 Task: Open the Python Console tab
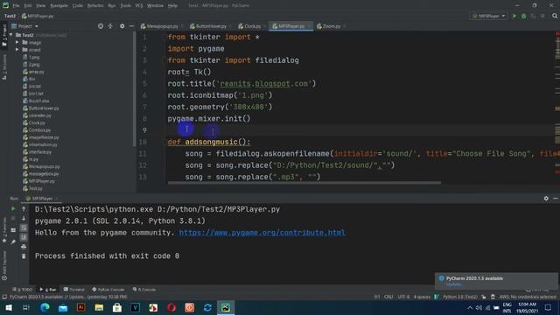pyautogui.click(x=108, y=290)
